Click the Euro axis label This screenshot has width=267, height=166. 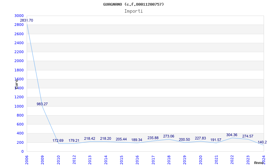pos(16,84)
